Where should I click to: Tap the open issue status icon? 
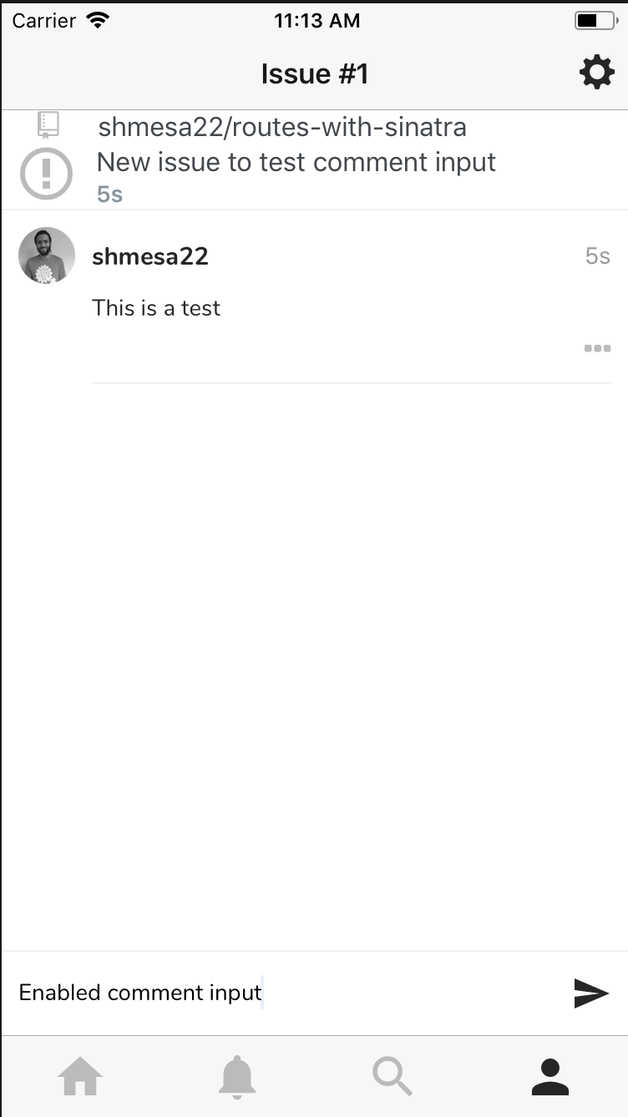tap(47, 174)
